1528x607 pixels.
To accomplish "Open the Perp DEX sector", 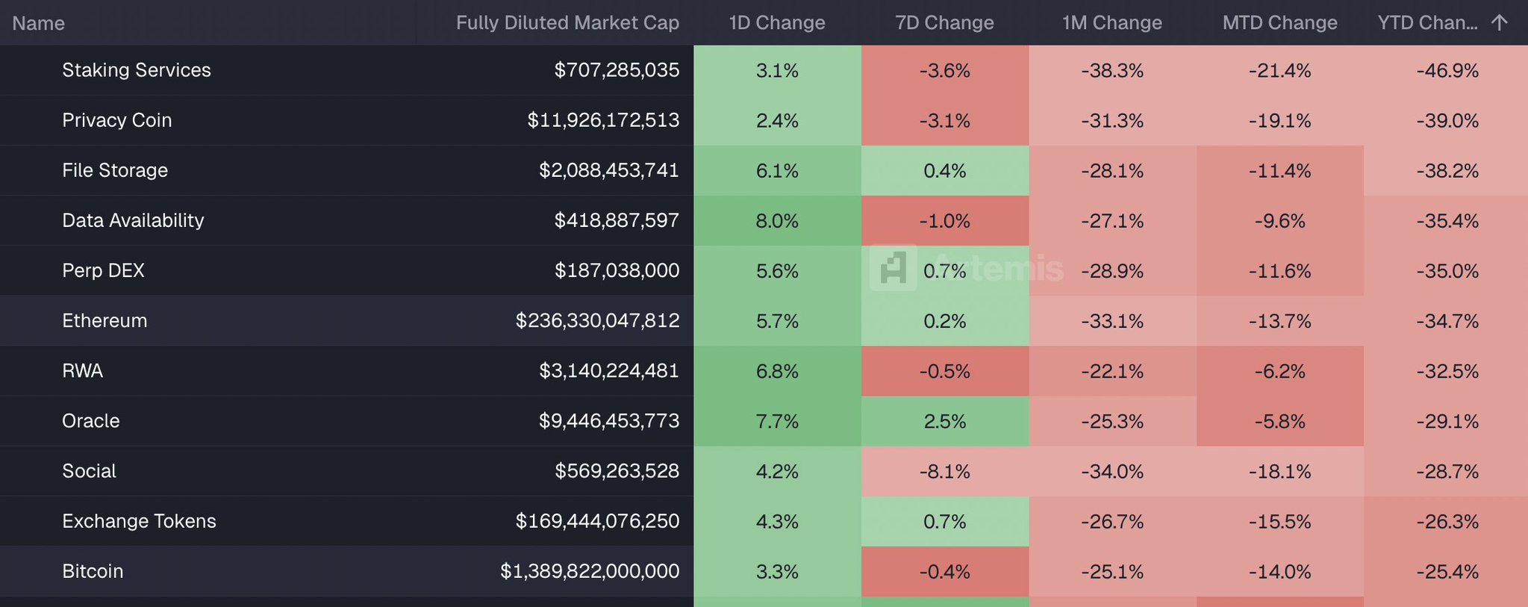I will pos(103,270).
